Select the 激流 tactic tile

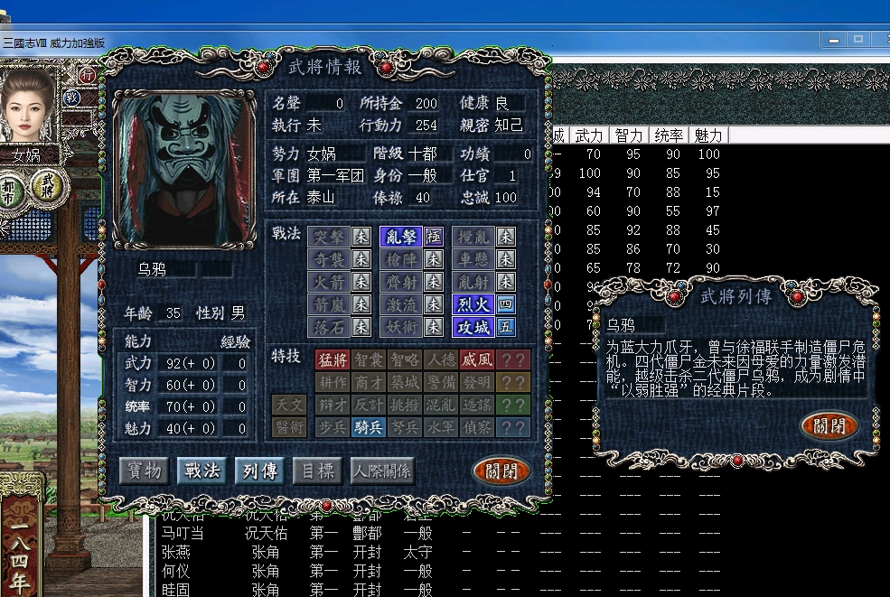click(x=401, y=304)
